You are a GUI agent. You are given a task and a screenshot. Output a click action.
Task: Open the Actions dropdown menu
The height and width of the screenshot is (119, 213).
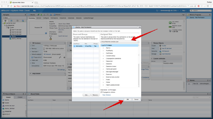[x=57, y=14]
